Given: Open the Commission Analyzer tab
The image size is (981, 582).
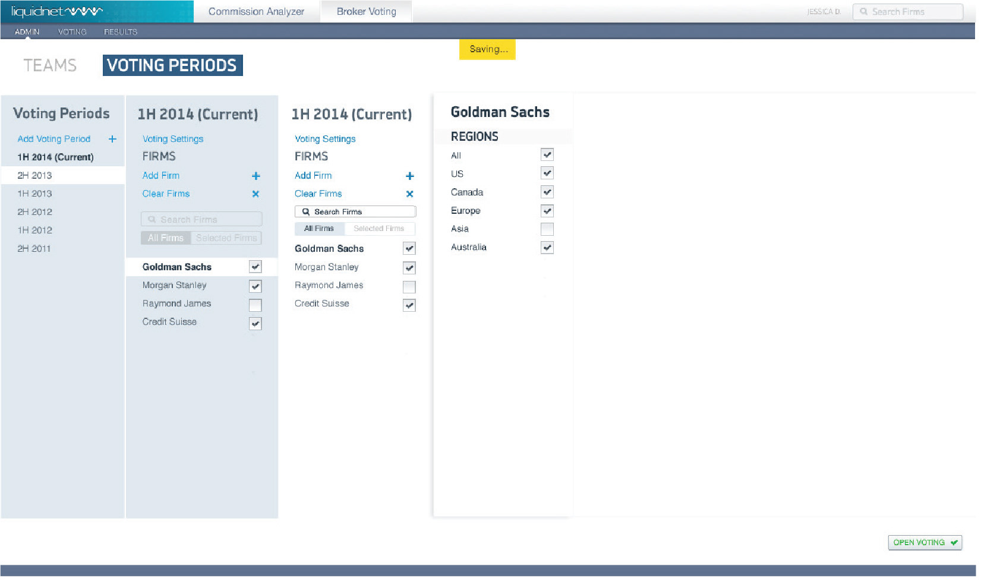Looking at the screenshot, I should coord(257,12).
